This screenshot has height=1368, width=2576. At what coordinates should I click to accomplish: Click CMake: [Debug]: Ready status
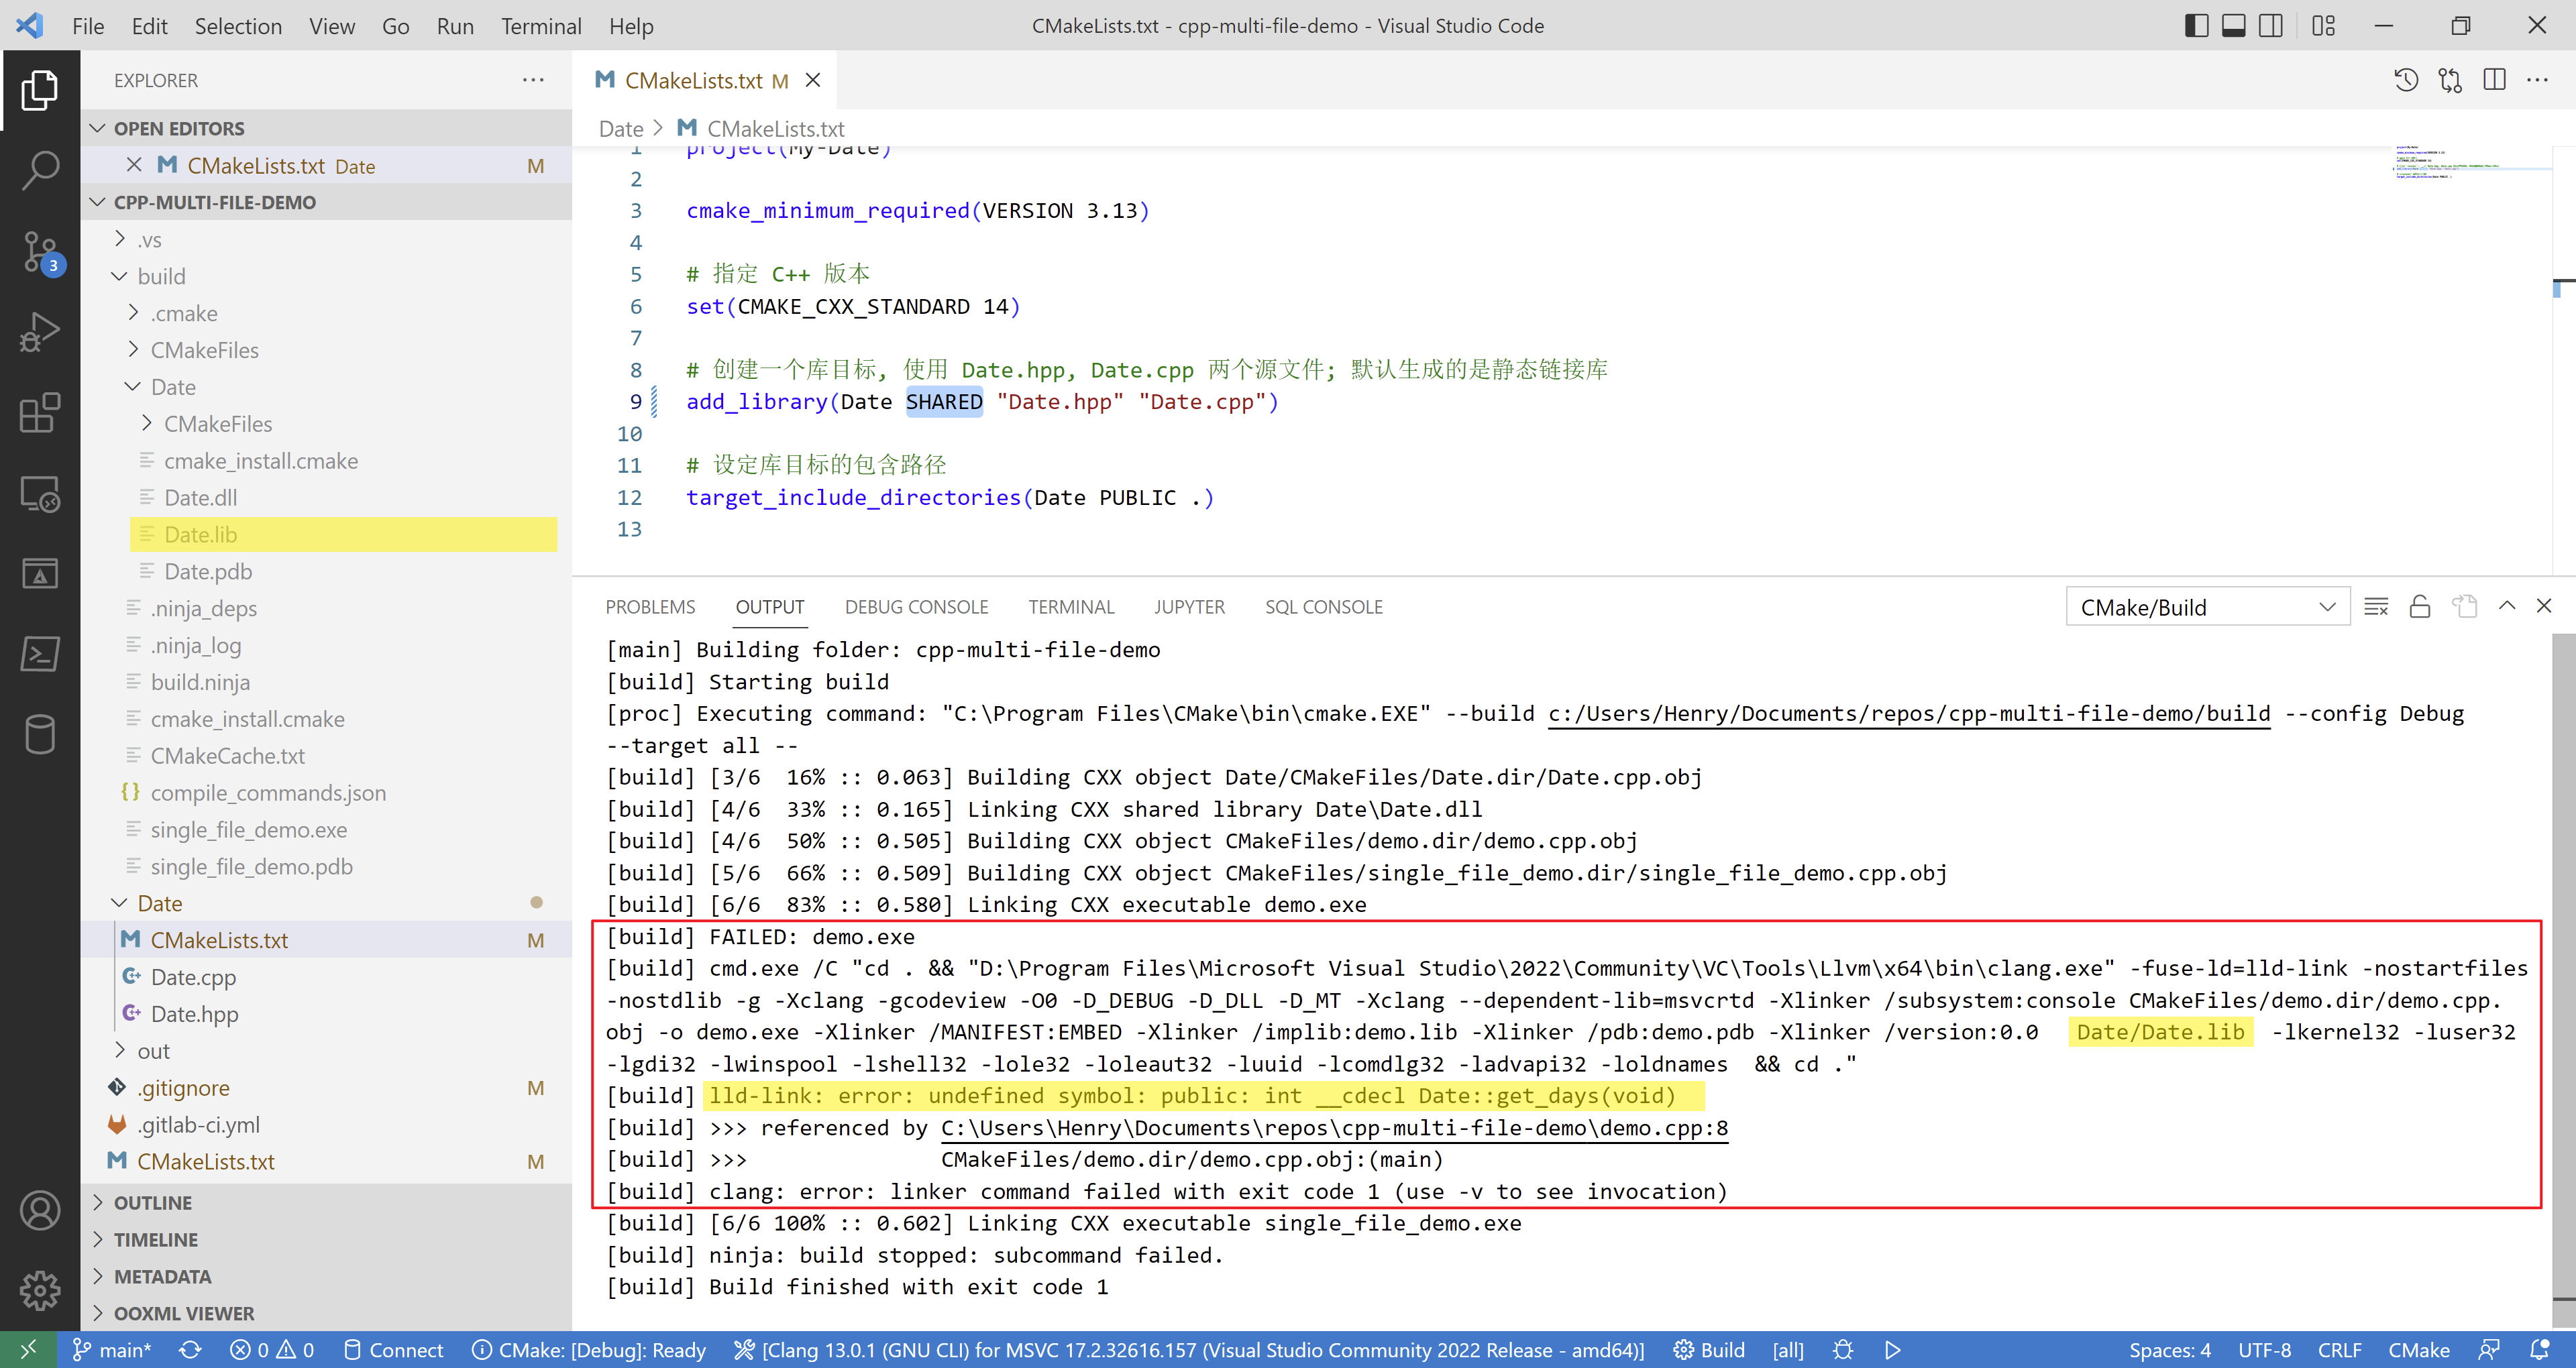(588, 1350)
